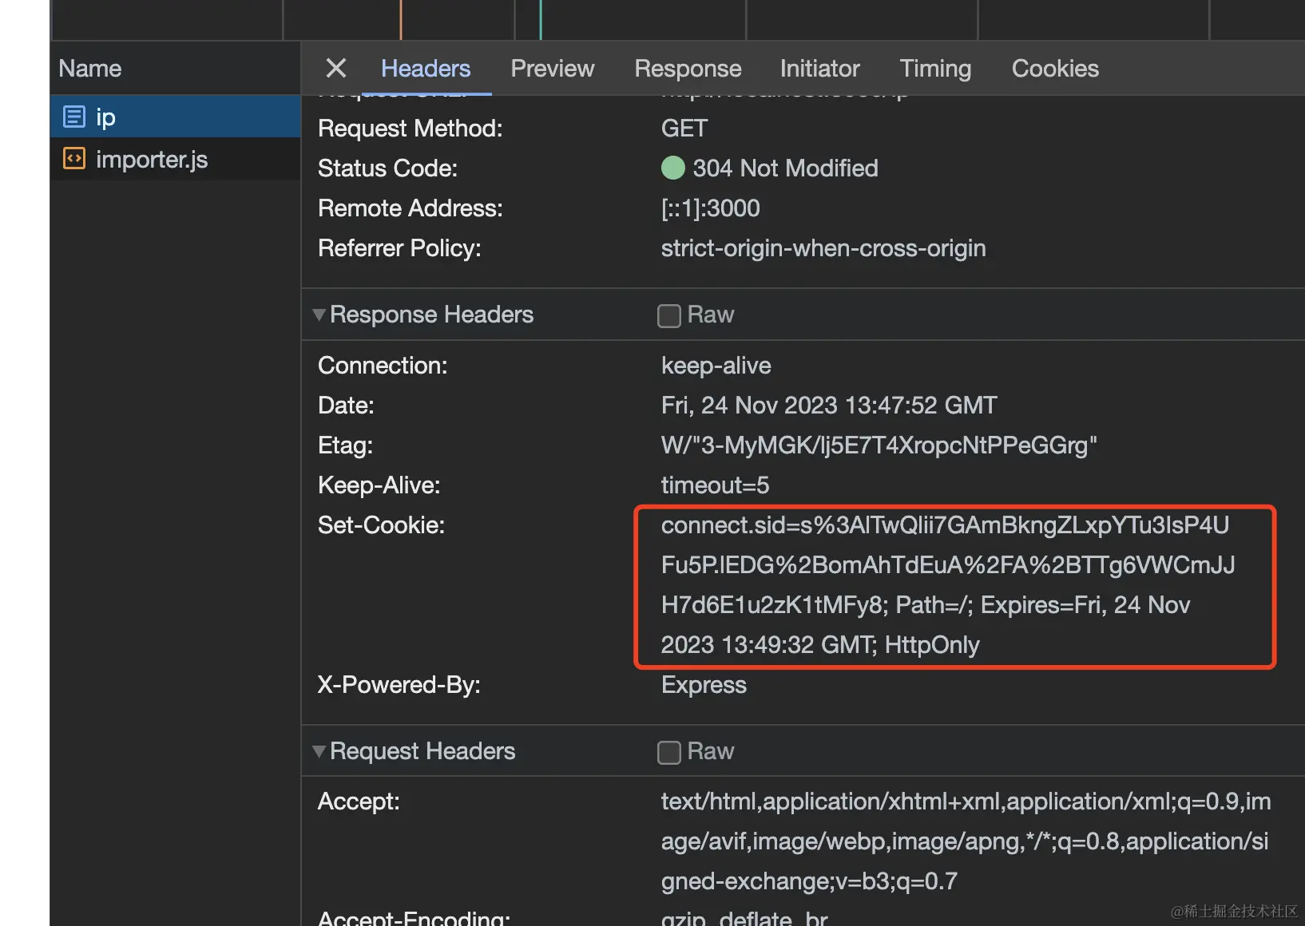Open the Cookies tab
The width and height of the screenshot is (1305, 926).
point(1055,69)
